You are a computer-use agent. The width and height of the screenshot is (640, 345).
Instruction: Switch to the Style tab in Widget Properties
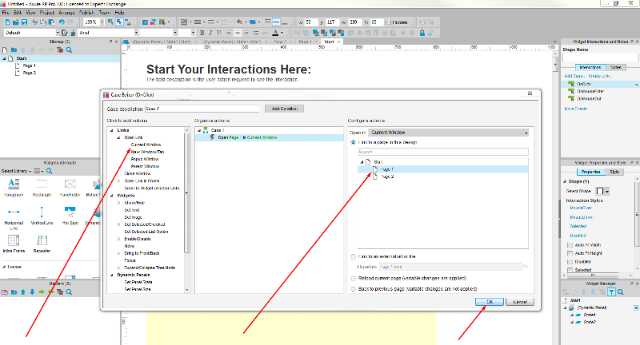click(614, 172)
